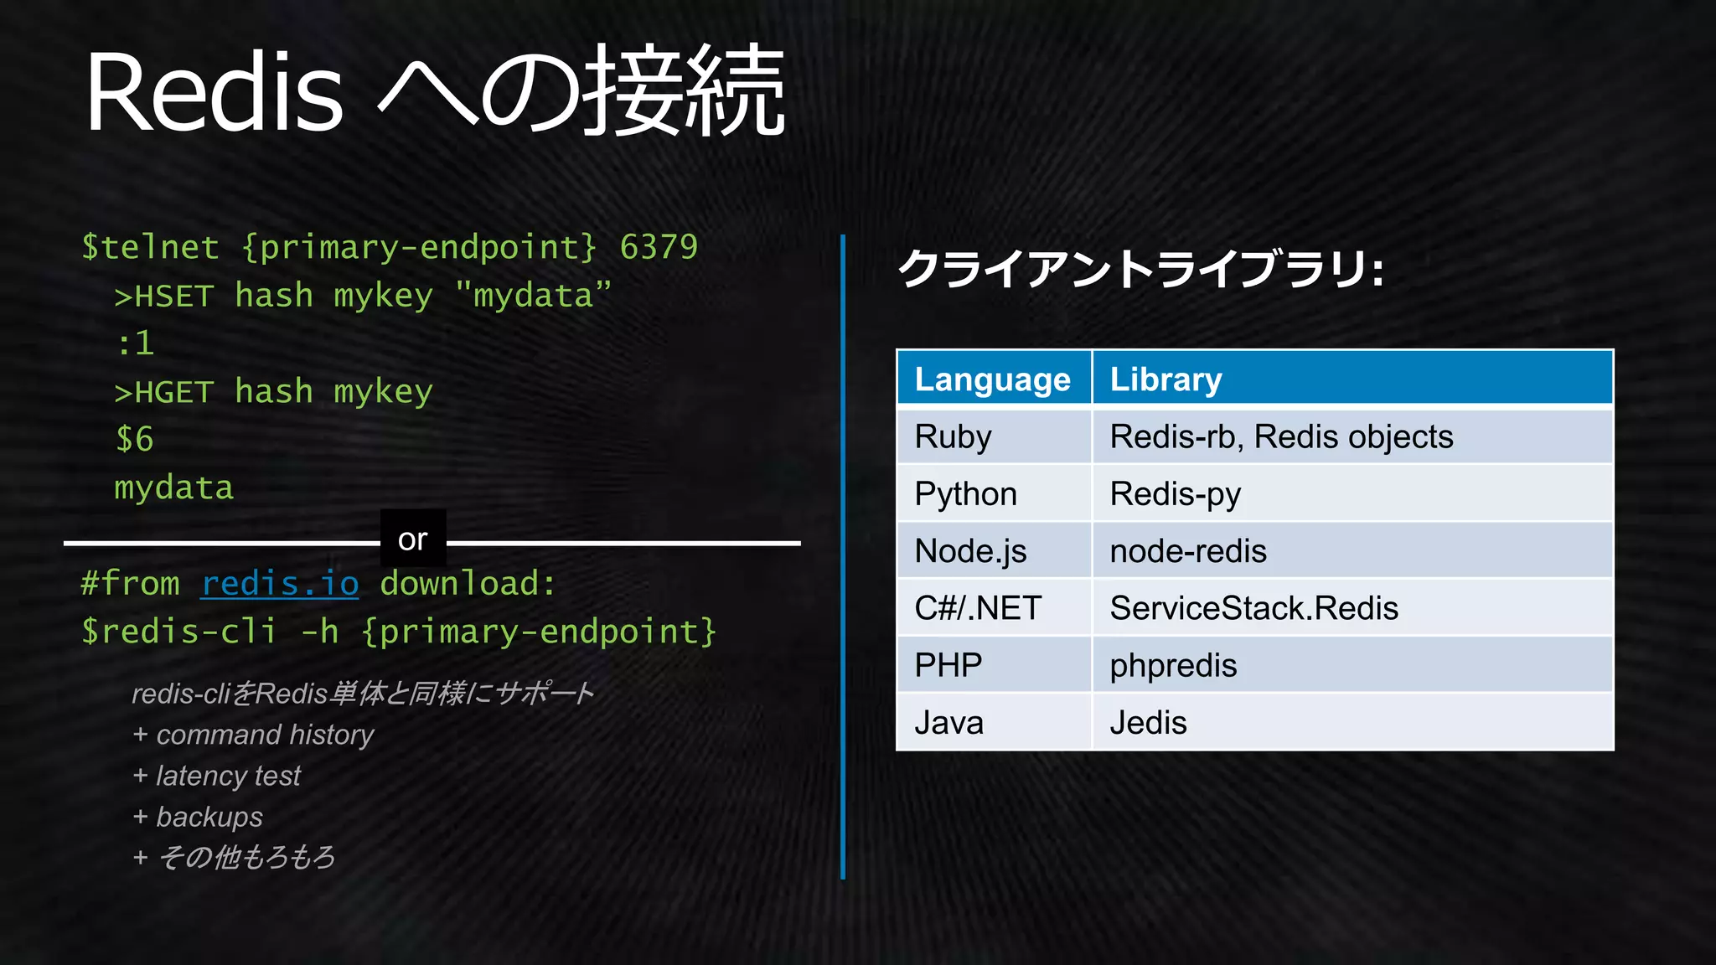Image resolution: width=1716 pixels, height=965 pixels.
Task: Click the 'mydata' output line
Action: [174, 488]
